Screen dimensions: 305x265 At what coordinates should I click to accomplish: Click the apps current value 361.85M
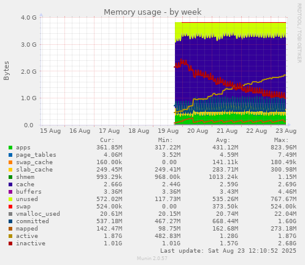(109, 148)
